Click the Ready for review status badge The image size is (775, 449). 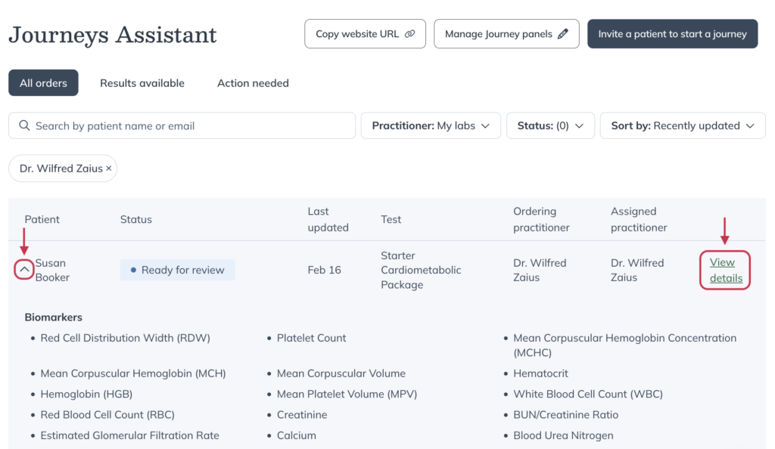point(177,269)
